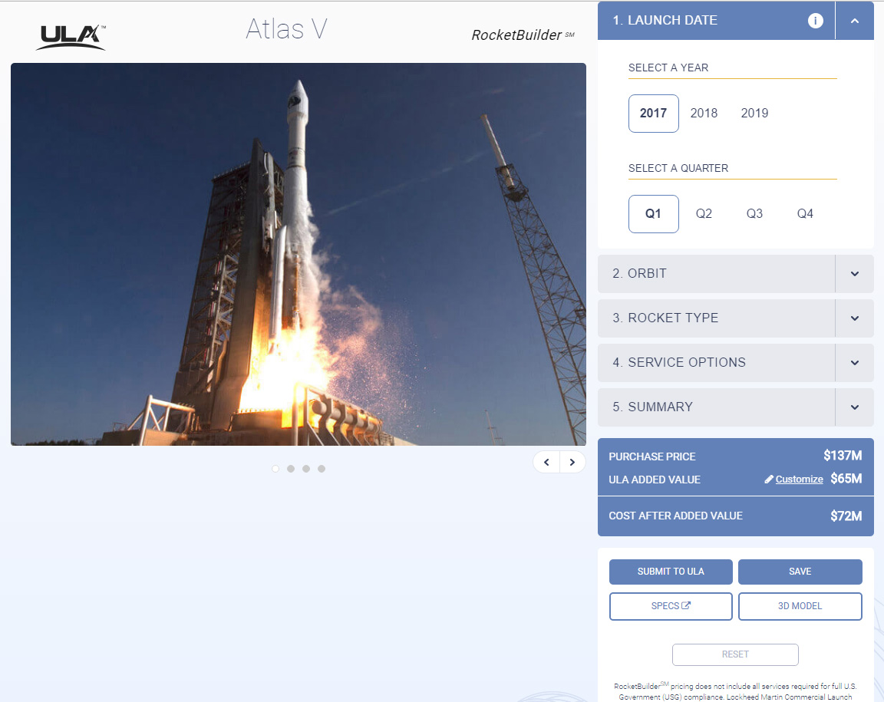This screenshot has width=884, height=702.
Task: Switch selection to year 2019
Action: 754,113
